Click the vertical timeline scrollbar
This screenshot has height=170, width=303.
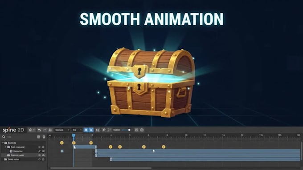point(302,151)
